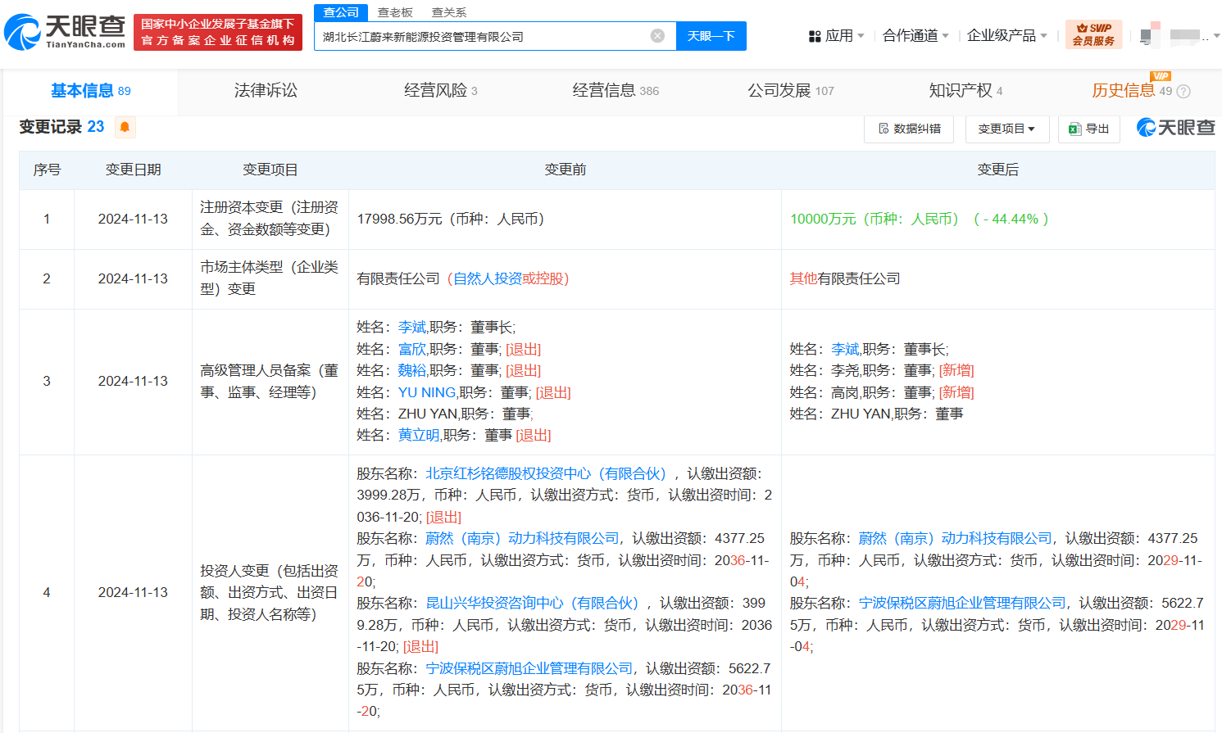Click the bell alert icon beside 变更记录
Image resolution: width=1222 pixels, height=733 pixels.
[x=125, y=127]
